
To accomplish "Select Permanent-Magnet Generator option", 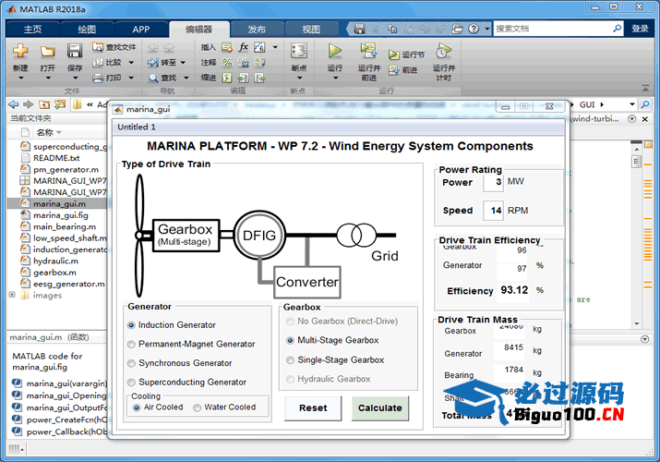I will click(x=131, y=344).
